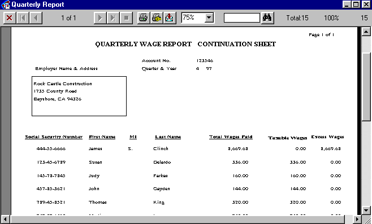Open printer setup icon
Screen dimensions: 372x224
[x=157, y=18]
